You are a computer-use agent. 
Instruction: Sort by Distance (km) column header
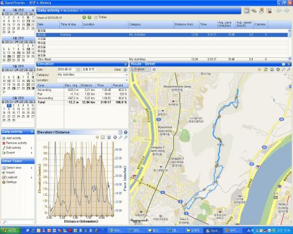click(x=184, y=24)
